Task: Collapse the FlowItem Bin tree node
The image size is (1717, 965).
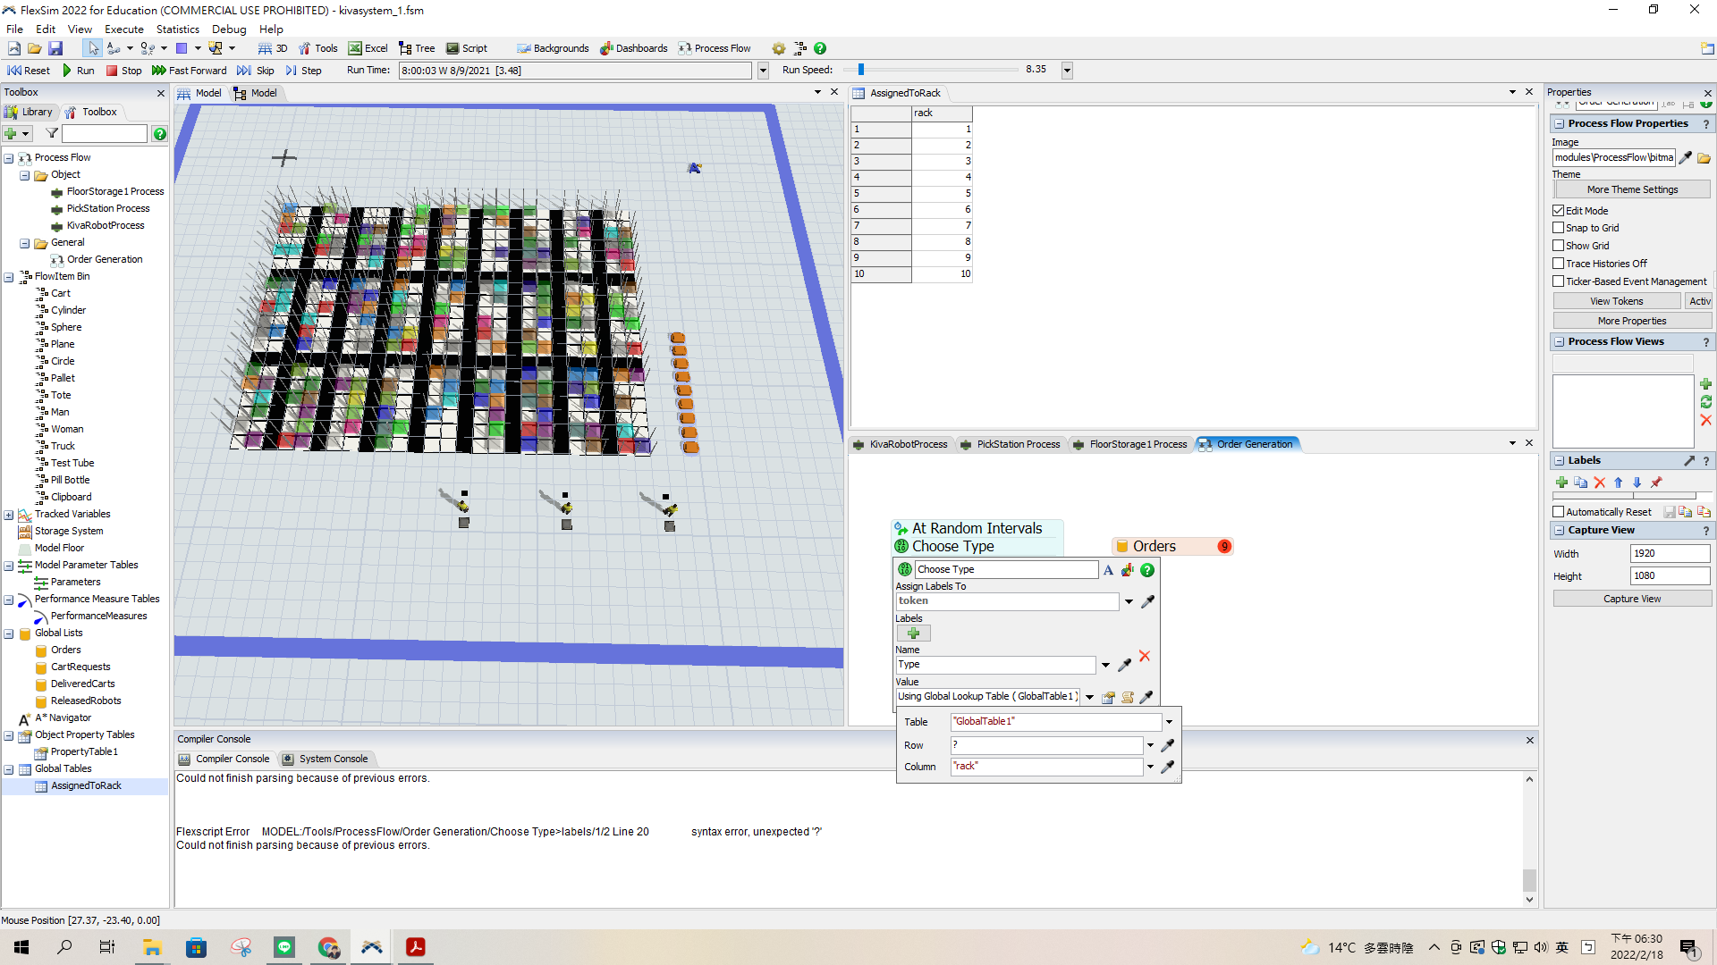Action: (x=9, y=277)
